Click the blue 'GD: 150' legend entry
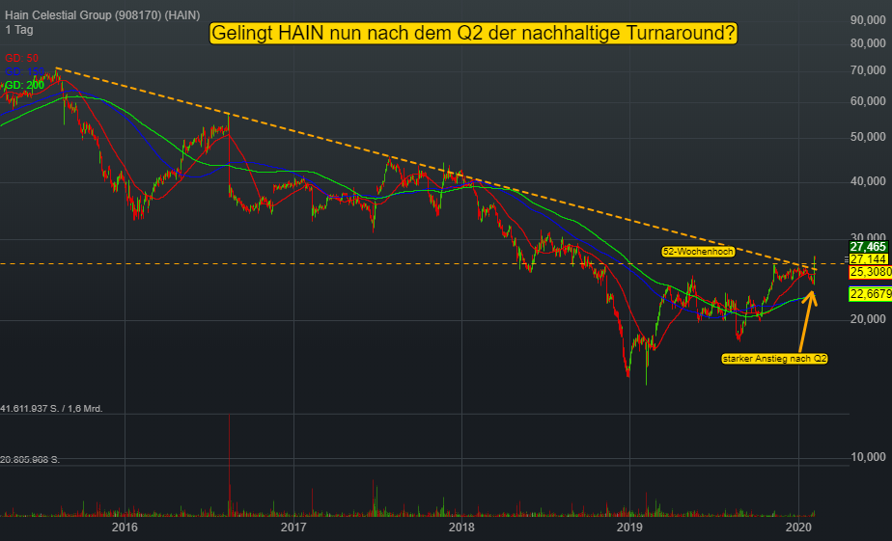The image size is (892, 541). tap(24, 71)
